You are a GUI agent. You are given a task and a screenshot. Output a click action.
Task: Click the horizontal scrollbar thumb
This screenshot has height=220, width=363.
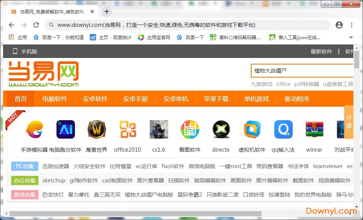(136, 213)
